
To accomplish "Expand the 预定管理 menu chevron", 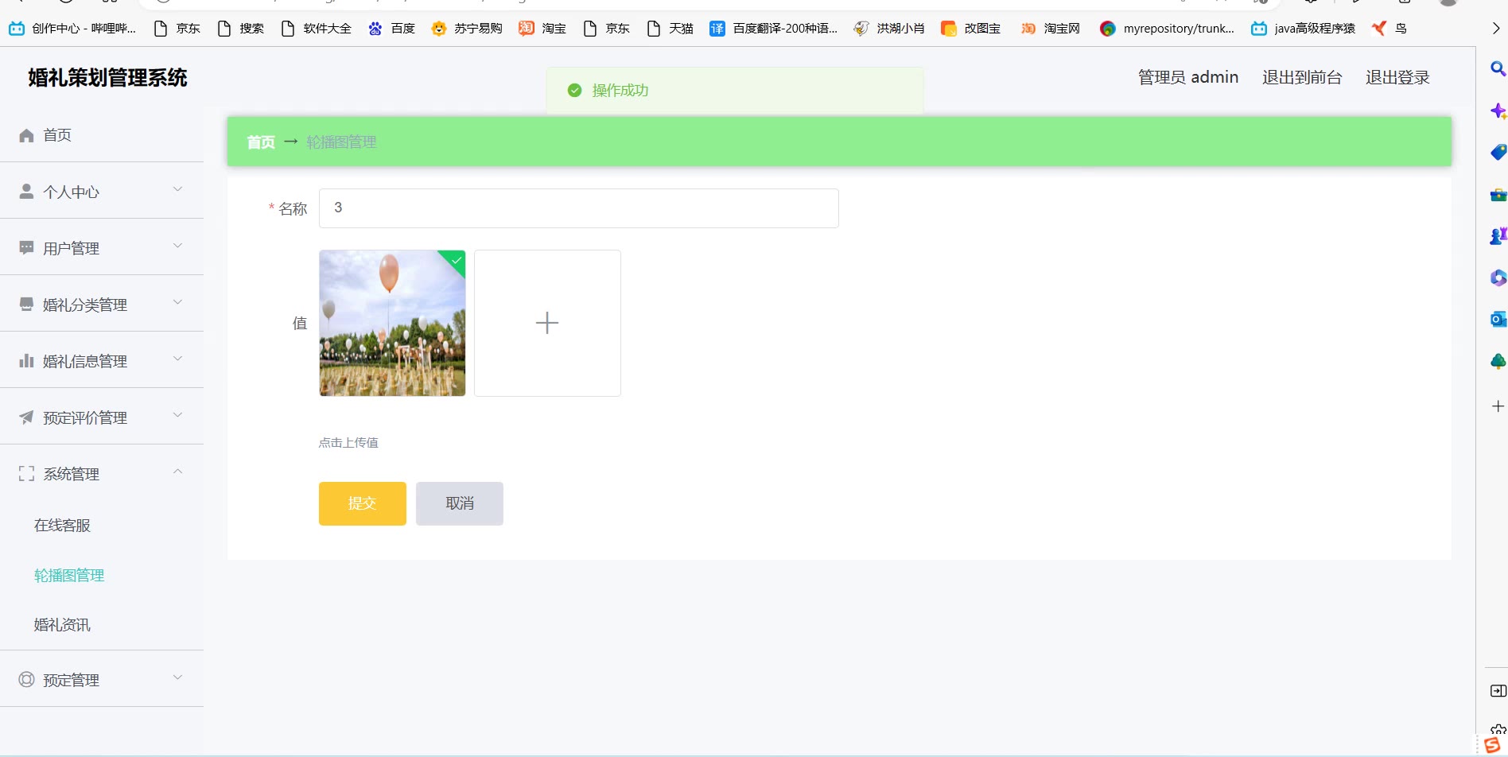I will point(177,677).
